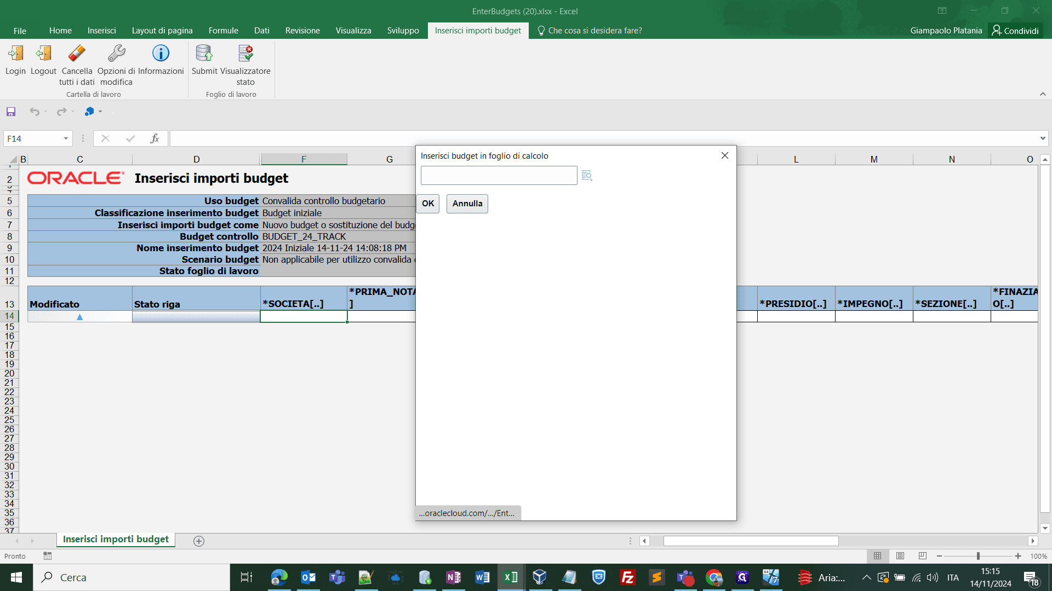
Task: Click Cancella tutti i dati eraser icon
Action: (77, 53)
